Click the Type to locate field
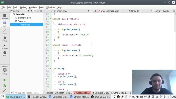 click(x=28, y=93)
